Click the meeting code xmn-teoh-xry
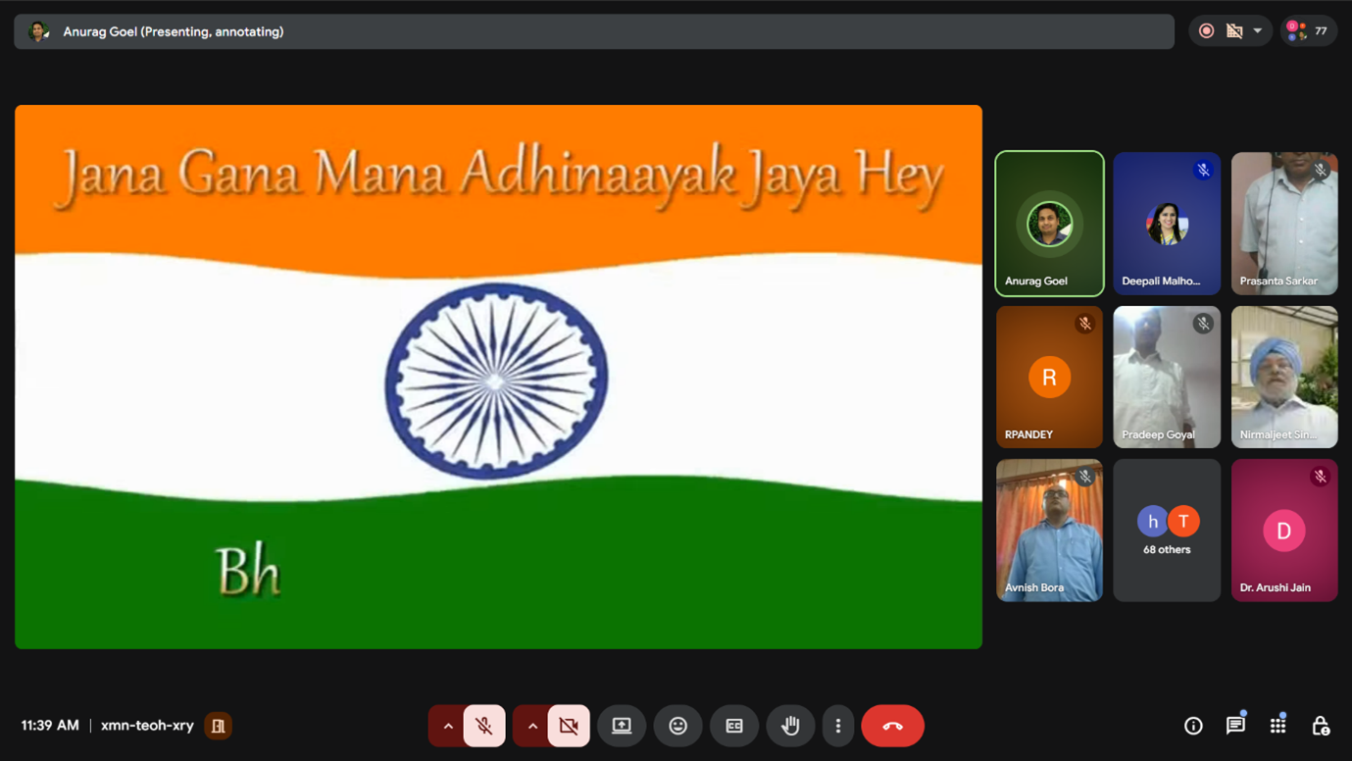The width and height of the screenshot is (1352, 761). [147, 726]
